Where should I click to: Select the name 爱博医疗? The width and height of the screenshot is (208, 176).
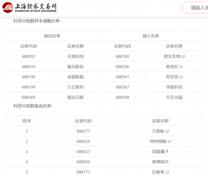point(160,162)
